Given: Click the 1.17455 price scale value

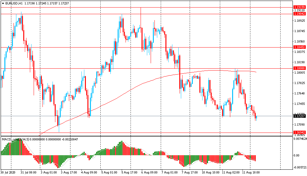Looking at the screenshot, I should [299, 104].
